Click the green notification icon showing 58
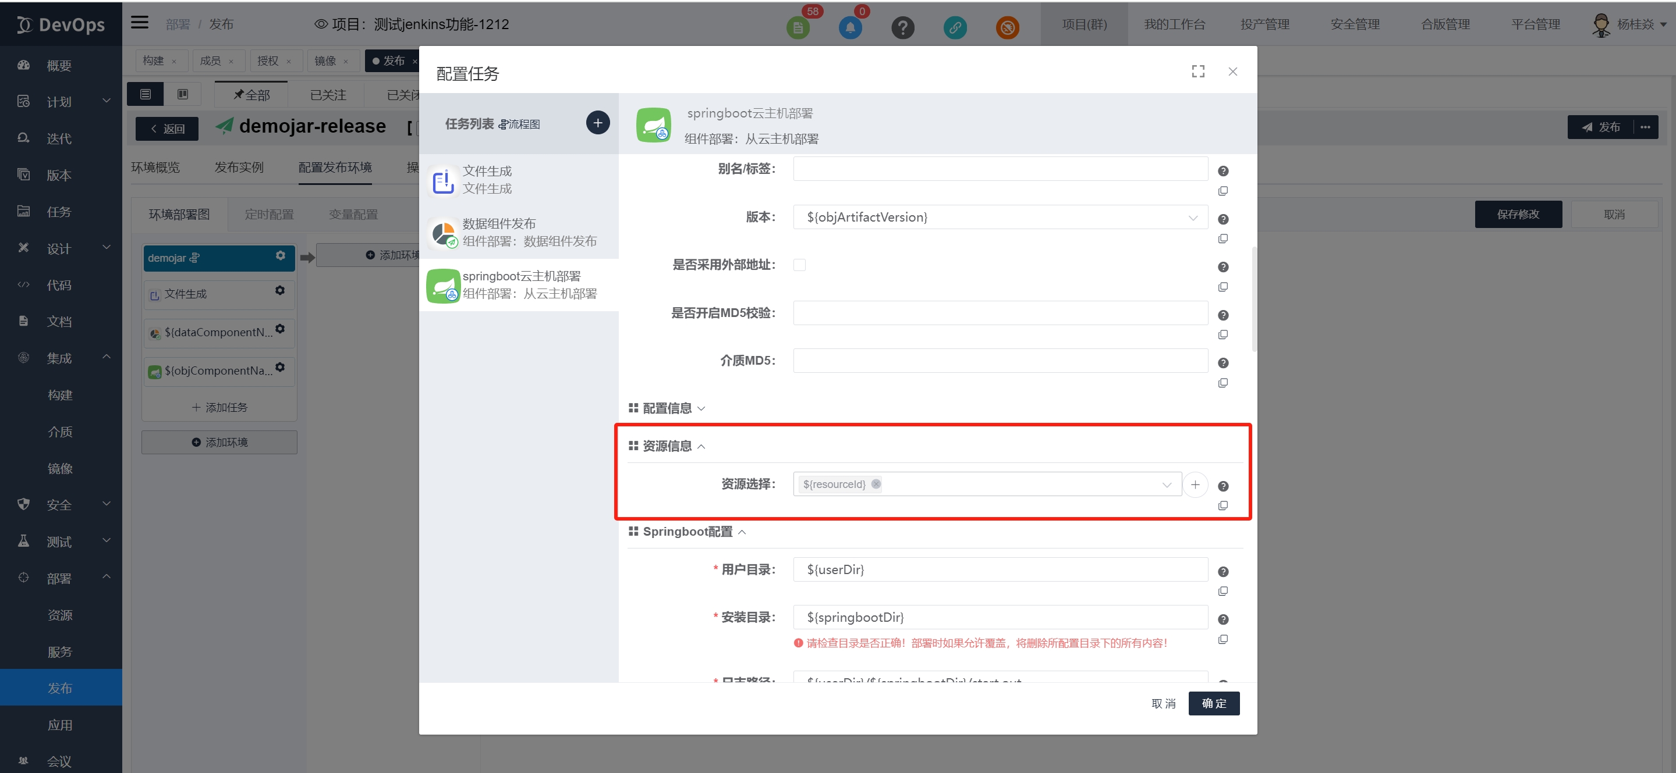Image resolution: width=1676 pixels, height=773 pixels. click(798, 27)
